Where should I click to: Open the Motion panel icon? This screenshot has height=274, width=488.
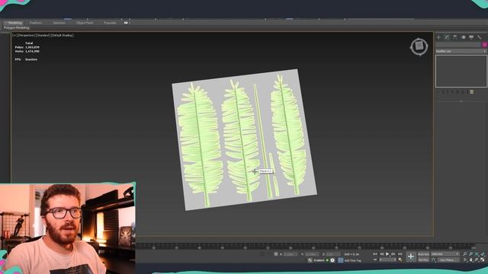[x=463, y=37]
